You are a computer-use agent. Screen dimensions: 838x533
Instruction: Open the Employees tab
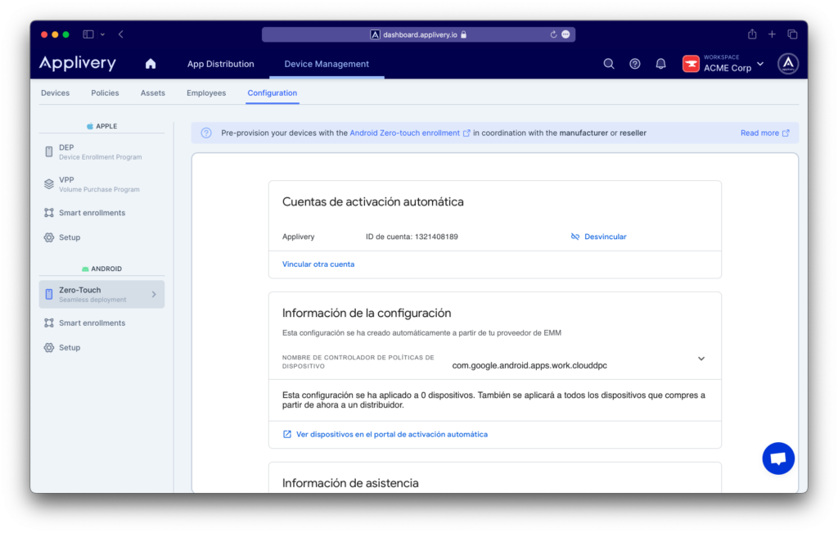click(206, 93)
